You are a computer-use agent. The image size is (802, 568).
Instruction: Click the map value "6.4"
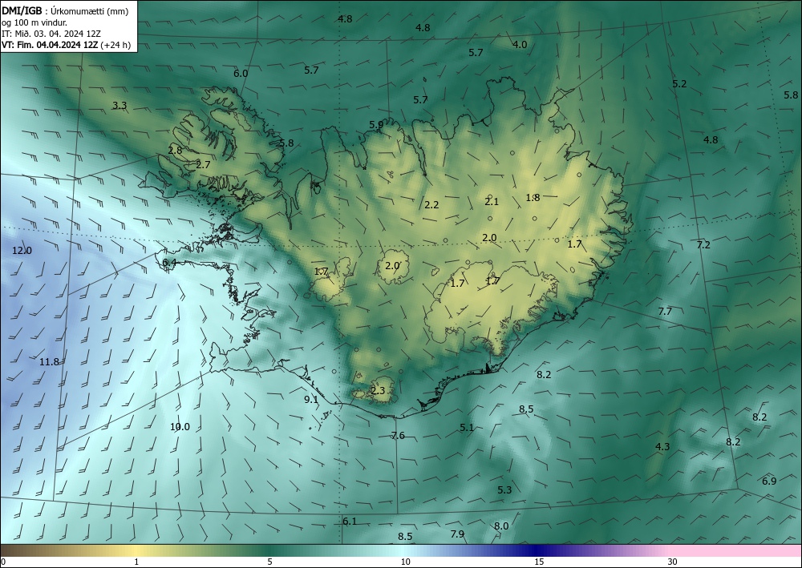pyautogui.click(x=169, y=263)
